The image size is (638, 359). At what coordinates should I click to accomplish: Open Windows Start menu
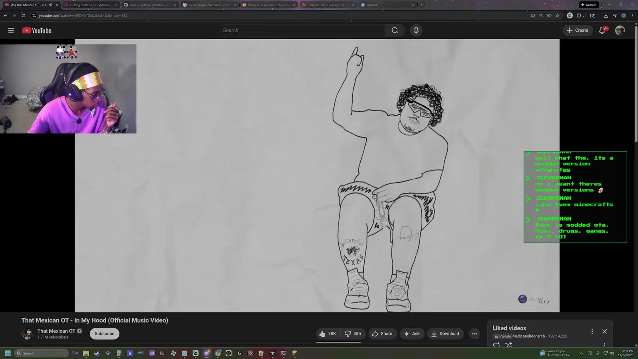pos(7,353)
